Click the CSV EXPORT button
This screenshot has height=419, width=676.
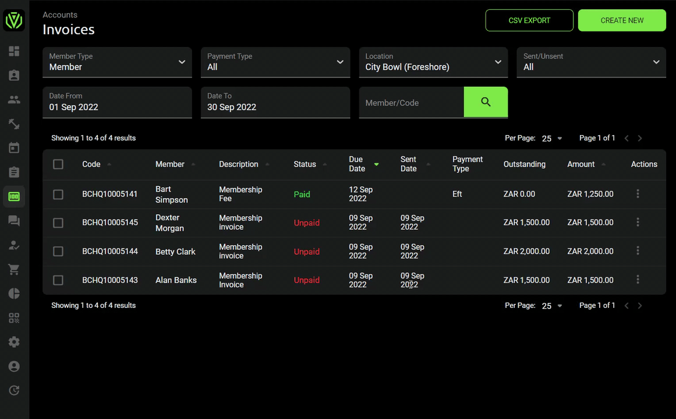[529, 20]
